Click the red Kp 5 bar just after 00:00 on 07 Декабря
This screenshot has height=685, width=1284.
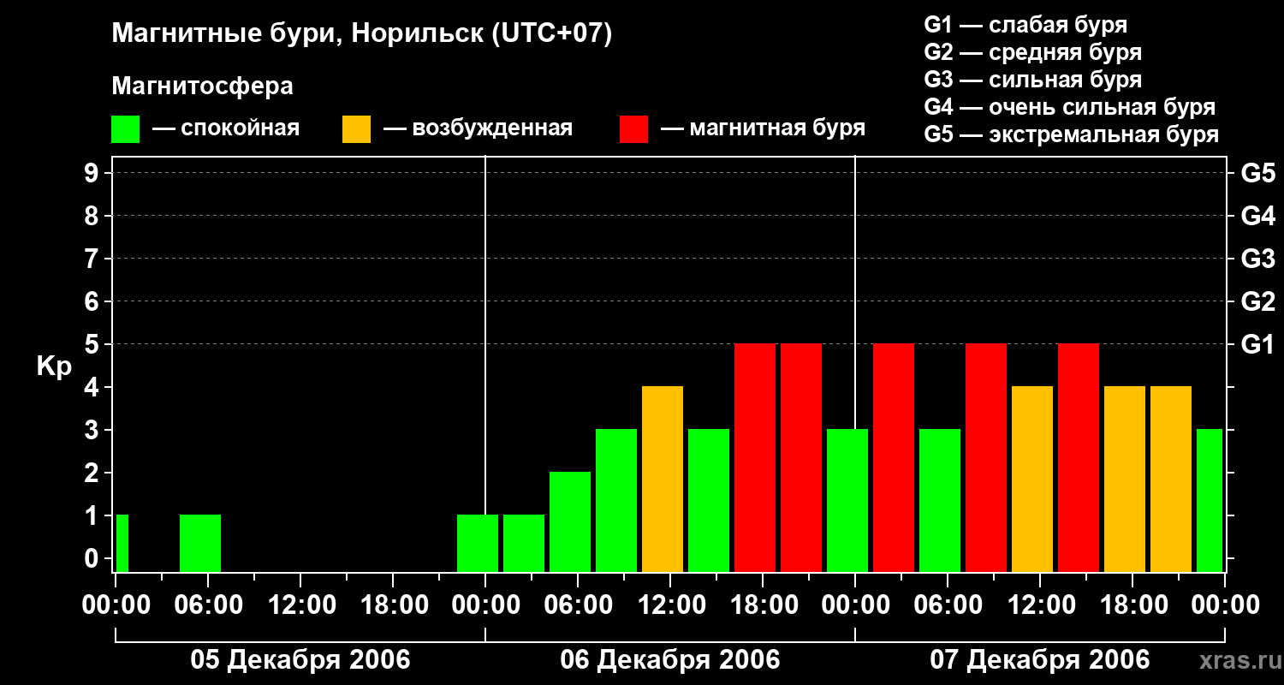click(894, 457)
